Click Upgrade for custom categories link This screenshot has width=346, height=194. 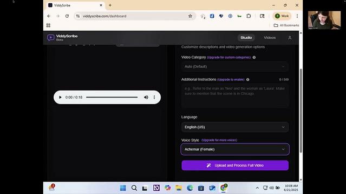[229, 57]
